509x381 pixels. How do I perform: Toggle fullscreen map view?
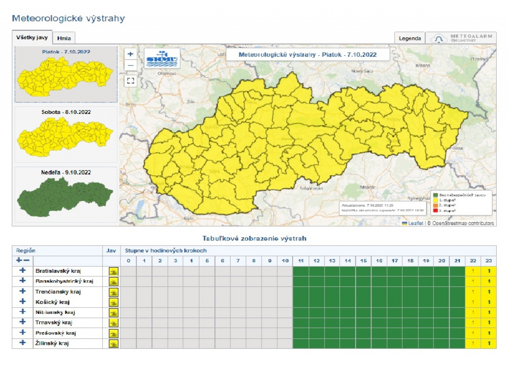(130, 81)
